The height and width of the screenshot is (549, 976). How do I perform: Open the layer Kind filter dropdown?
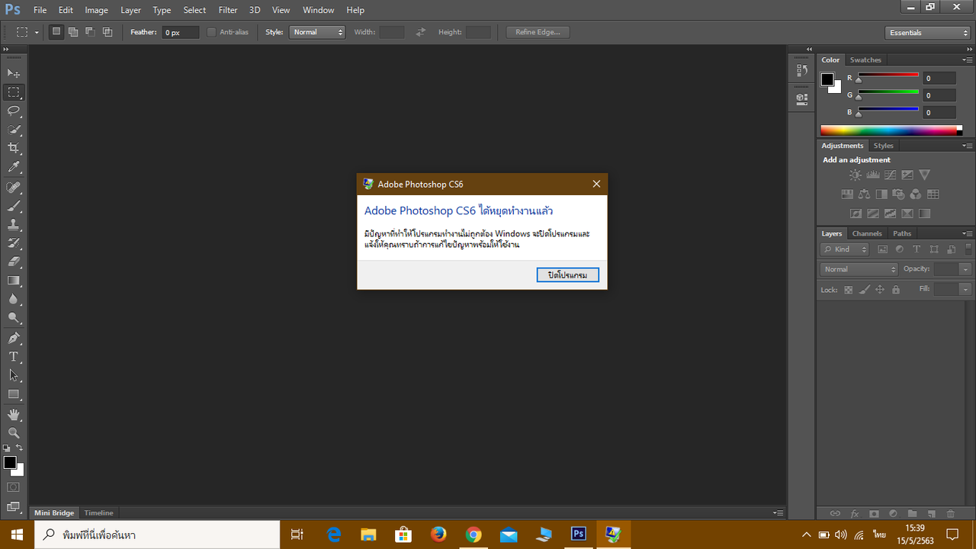pyautogui.click(x=845, y=249)
